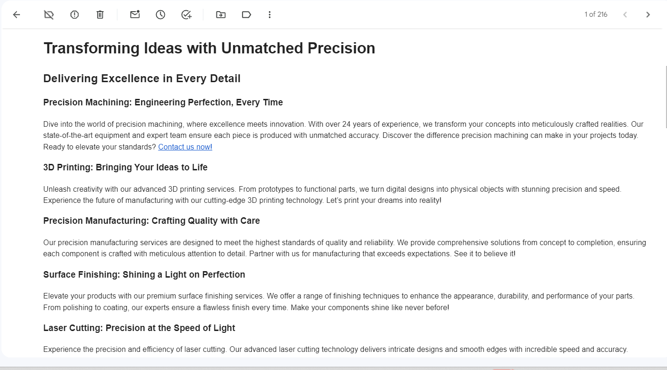Report this email as spam
The height and width of the screenshot is (370, 667).
point(74,15)
